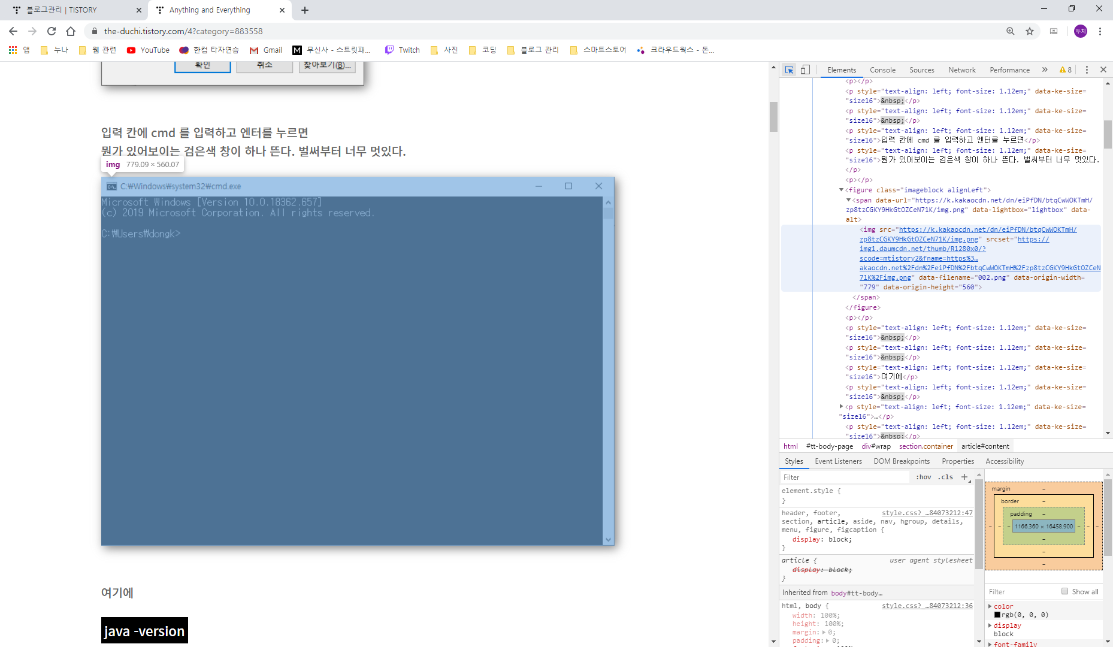Open the 블로그 관리 bookmark folder

pyautogui.click(x=533, y=50)
